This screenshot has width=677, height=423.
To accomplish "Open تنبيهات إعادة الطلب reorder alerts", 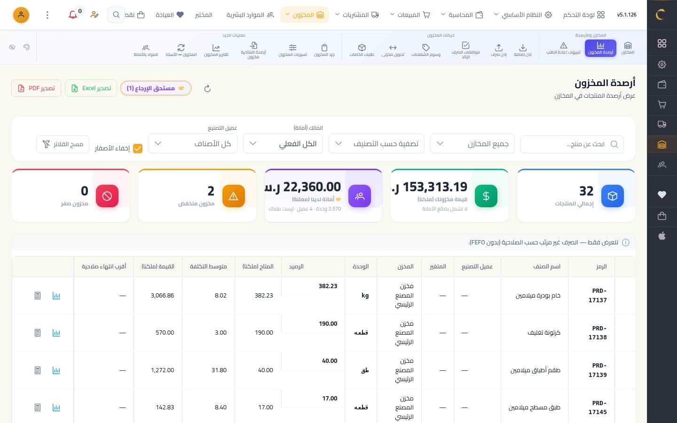I will tap(563, 48).
